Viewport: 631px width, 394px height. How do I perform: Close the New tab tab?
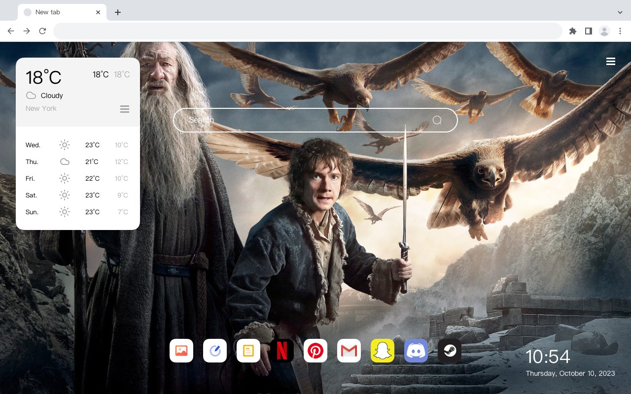[x=99, y=12]
